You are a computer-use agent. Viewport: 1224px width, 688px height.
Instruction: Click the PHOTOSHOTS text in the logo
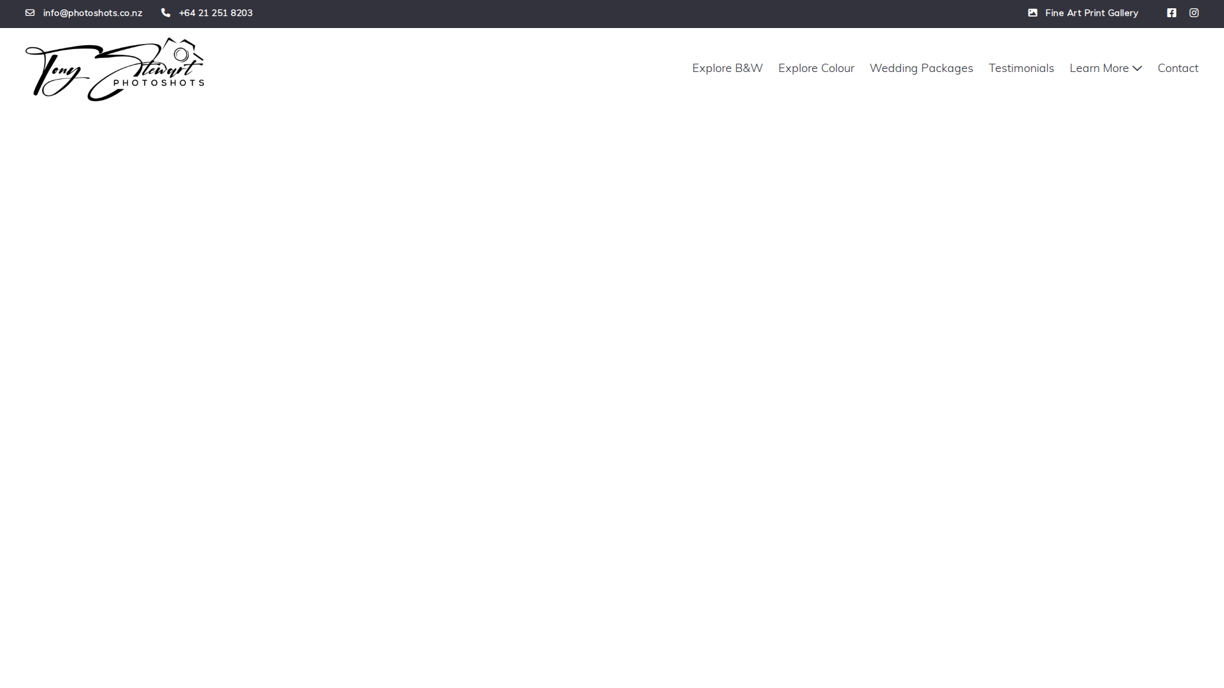coord(159,83)
